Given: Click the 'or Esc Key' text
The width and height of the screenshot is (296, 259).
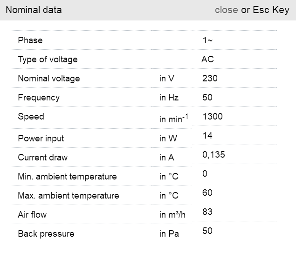Looking at the screenshot, I should point(265,10).
